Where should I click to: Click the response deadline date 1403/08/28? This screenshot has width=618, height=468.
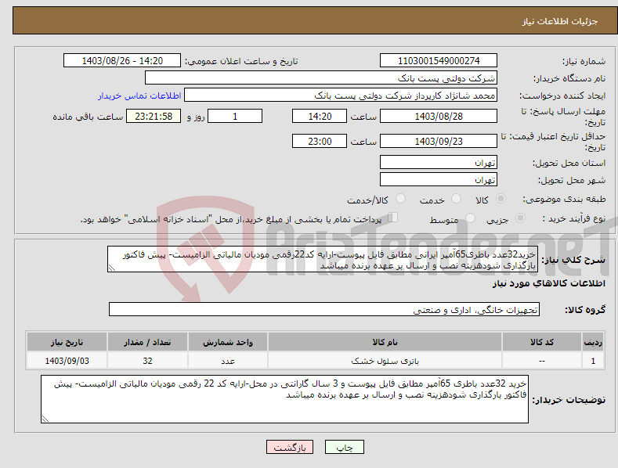click(439, 116)
